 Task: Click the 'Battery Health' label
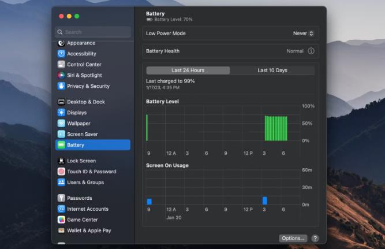[x=163, y=51]
